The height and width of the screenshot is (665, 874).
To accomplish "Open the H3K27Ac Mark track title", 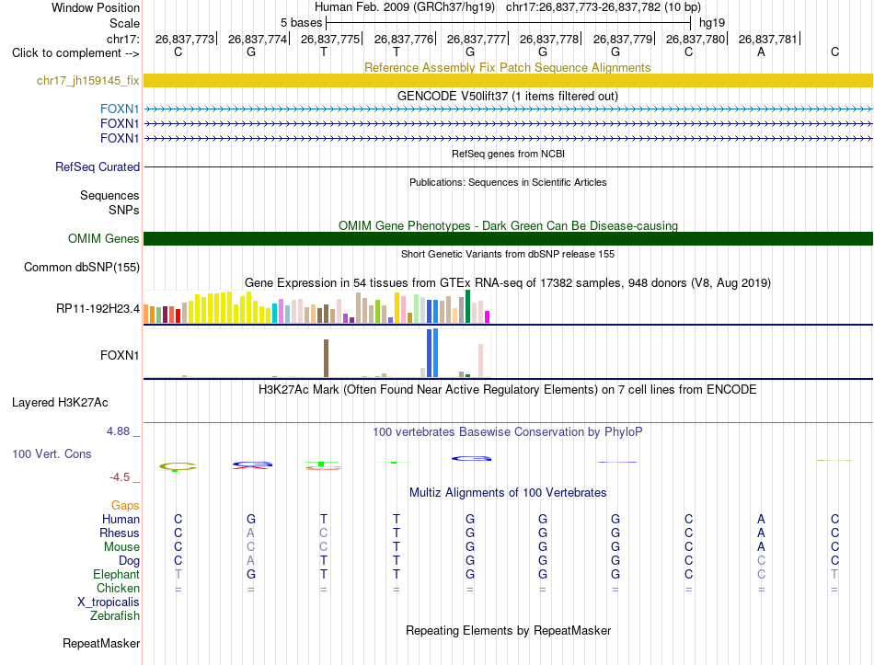I will (x=507, y=390).
